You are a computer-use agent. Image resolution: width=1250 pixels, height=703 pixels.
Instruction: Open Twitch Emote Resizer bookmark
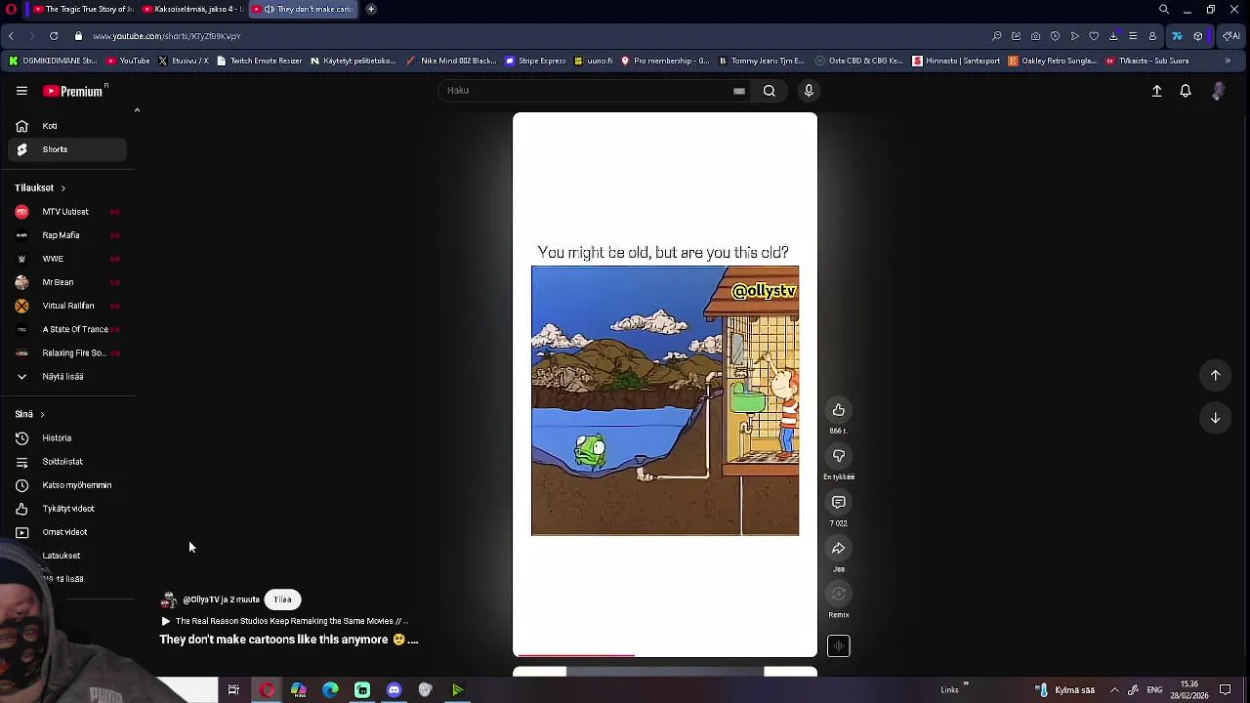click(260, 61)
